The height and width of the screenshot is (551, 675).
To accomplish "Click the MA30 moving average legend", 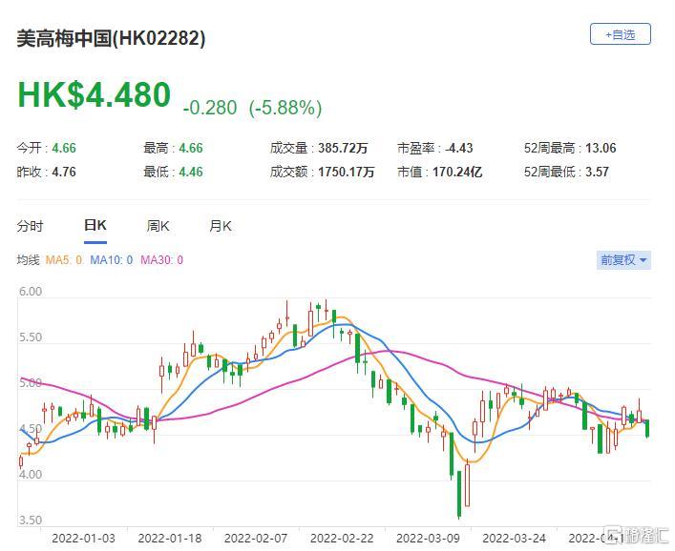I will pos(162,260).
